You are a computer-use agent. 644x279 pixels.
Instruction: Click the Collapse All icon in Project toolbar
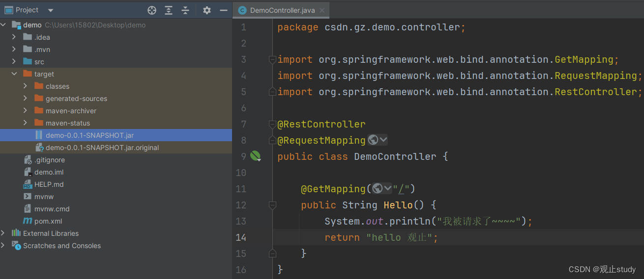click(185, 10)
